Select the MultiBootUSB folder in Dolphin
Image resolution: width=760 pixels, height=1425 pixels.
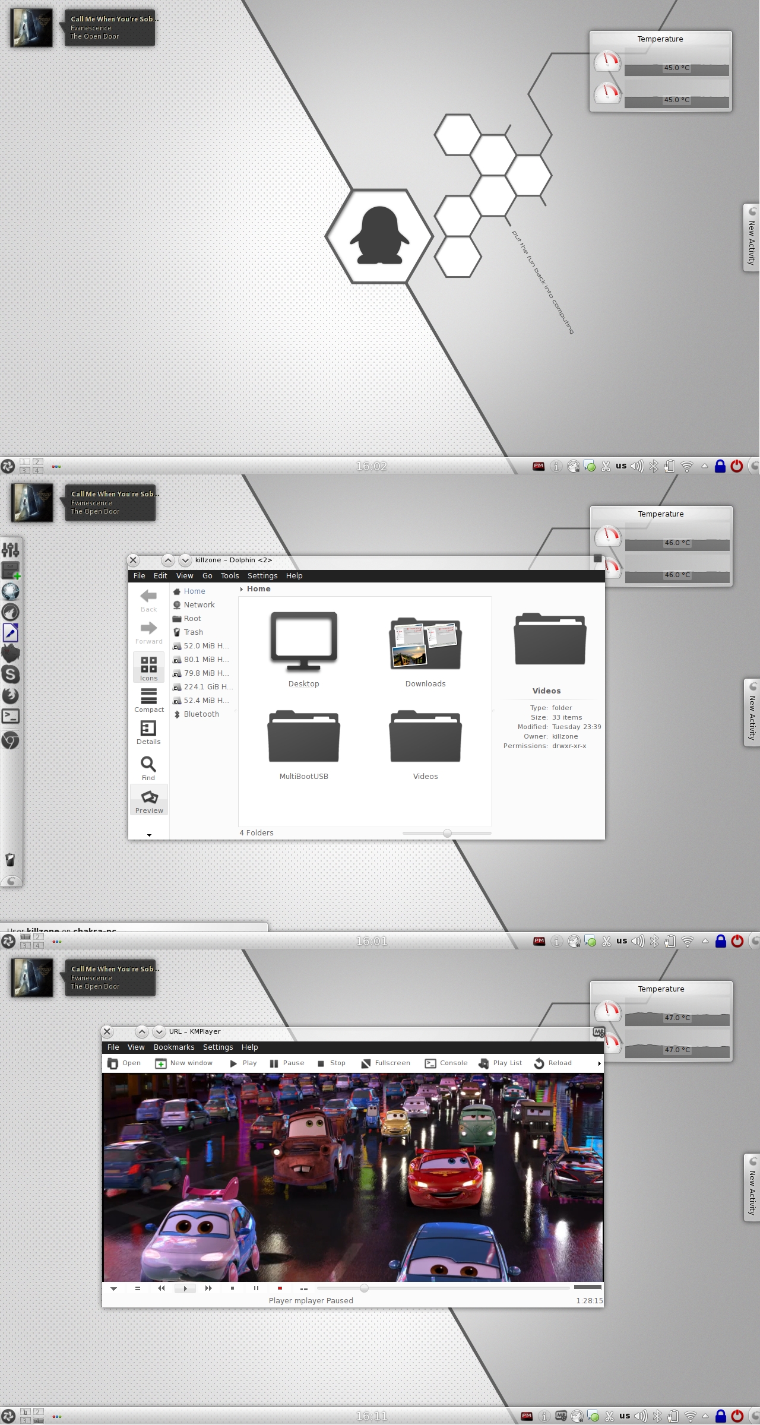pos(304,745)
